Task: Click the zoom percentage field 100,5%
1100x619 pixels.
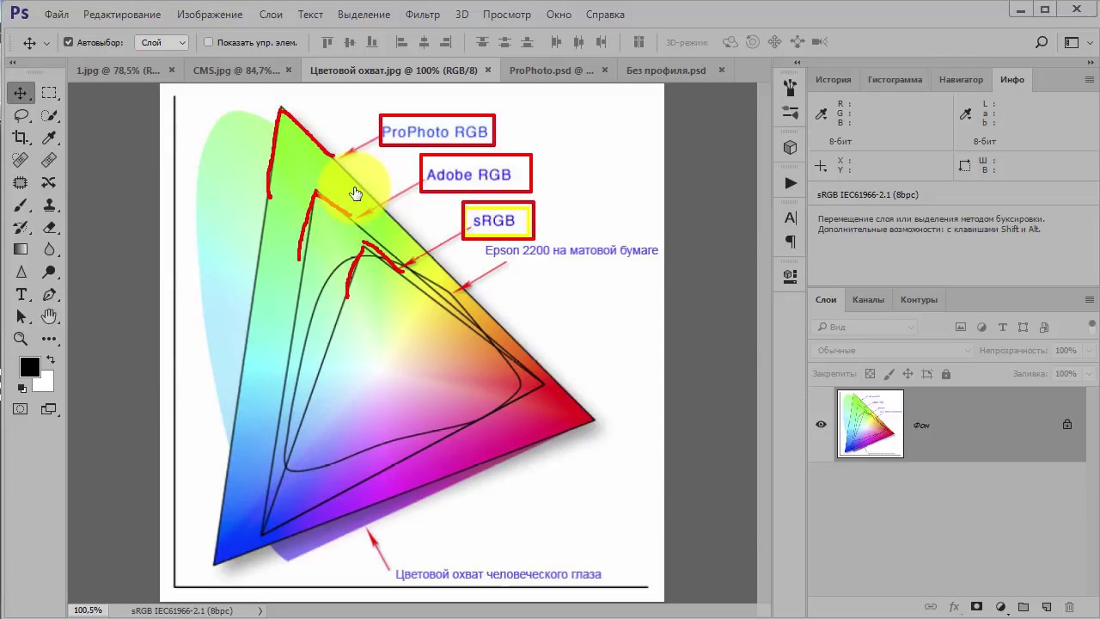Action: coord(88,610)
